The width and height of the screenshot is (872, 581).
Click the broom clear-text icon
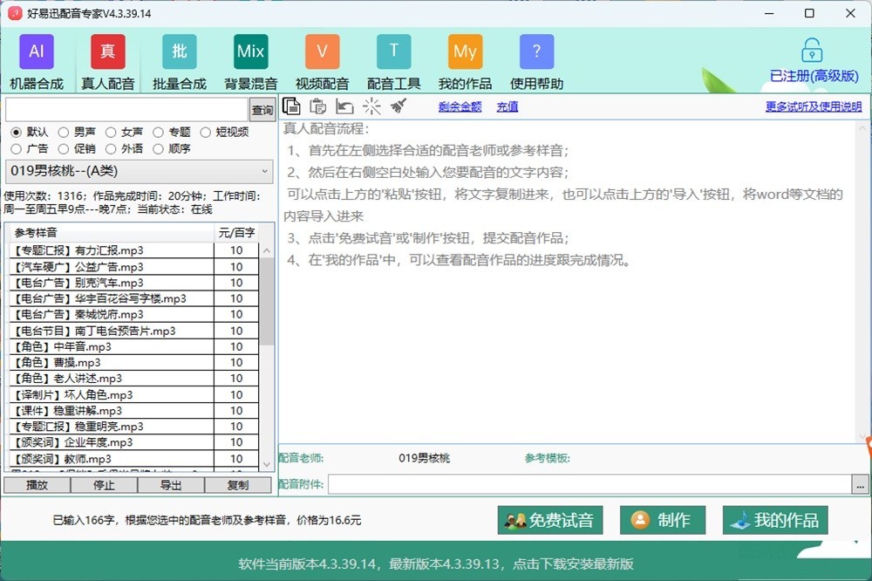coord(399,106)
